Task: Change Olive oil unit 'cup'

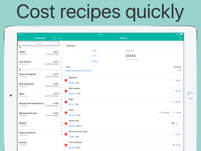Action: tap(178, 134)
